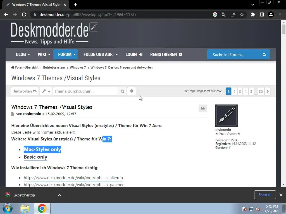Go back with the browser back arrow
Image resolution: width=286 pixels, height=214 pixels.
coord(6,14)
